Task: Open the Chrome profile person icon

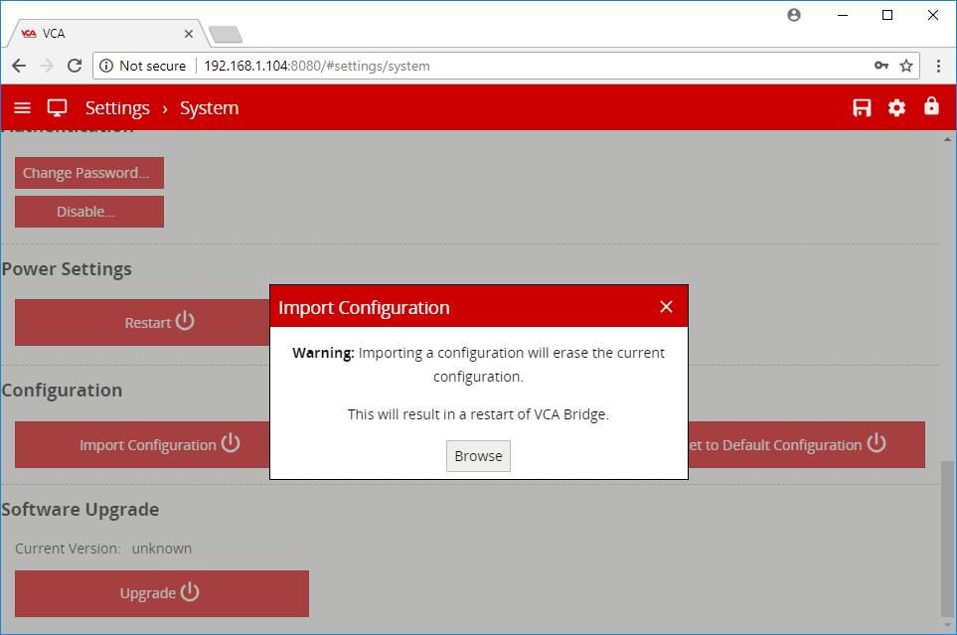Action: point(793,15)
